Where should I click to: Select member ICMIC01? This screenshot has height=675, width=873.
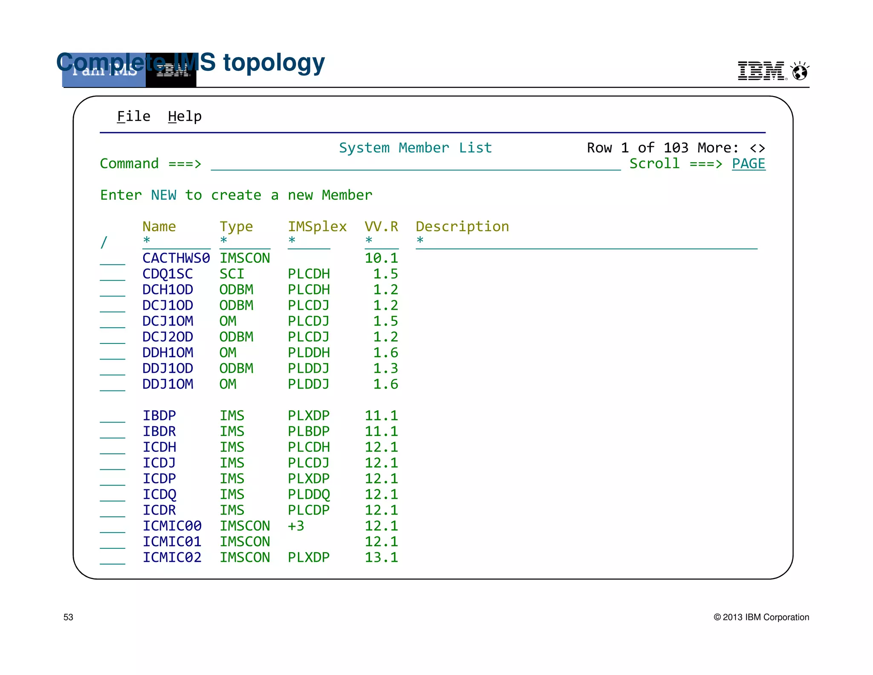coord(172,542)
